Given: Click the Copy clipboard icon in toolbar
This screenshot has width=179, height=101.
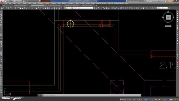Looking at the screenshot, I should (20, 8).
